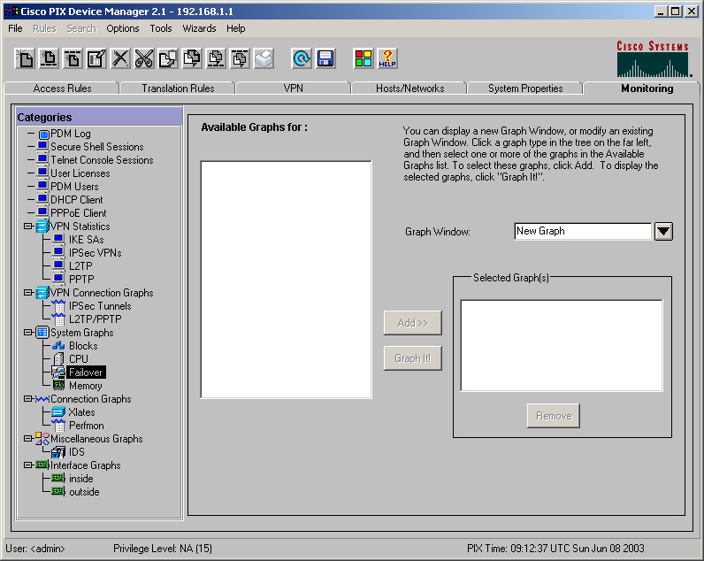Select Xlates under Connection Graphs
The image size is (704, 561).
click(81, 412)
